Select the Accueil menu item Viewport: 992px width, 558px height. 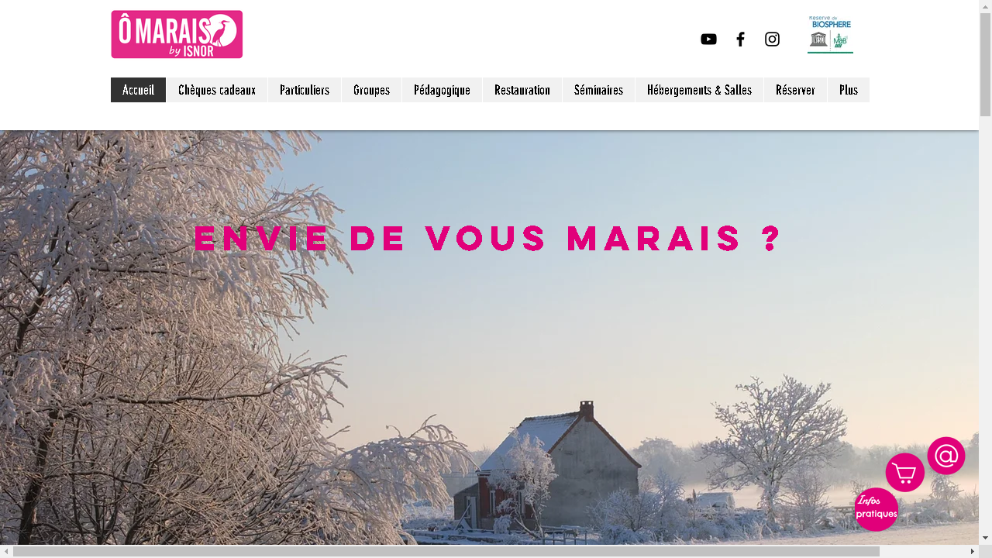(x=138, y=90)
